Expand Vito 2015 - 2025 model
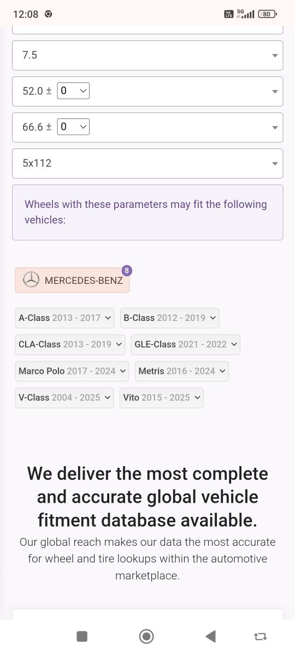295x655 pixels. (x=162, y=398)
